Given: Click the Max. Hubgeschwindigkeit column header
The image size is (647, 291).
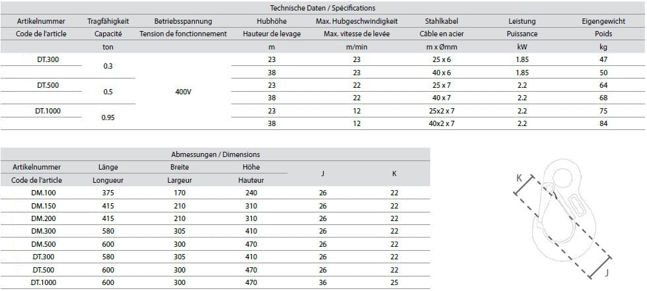Looking at the screenshot, I should 356,21.
